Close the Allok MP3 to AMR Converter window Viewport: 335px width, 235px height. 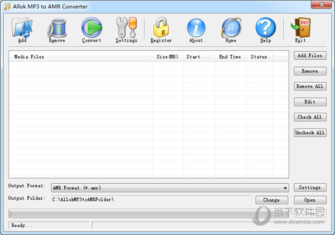322,4
